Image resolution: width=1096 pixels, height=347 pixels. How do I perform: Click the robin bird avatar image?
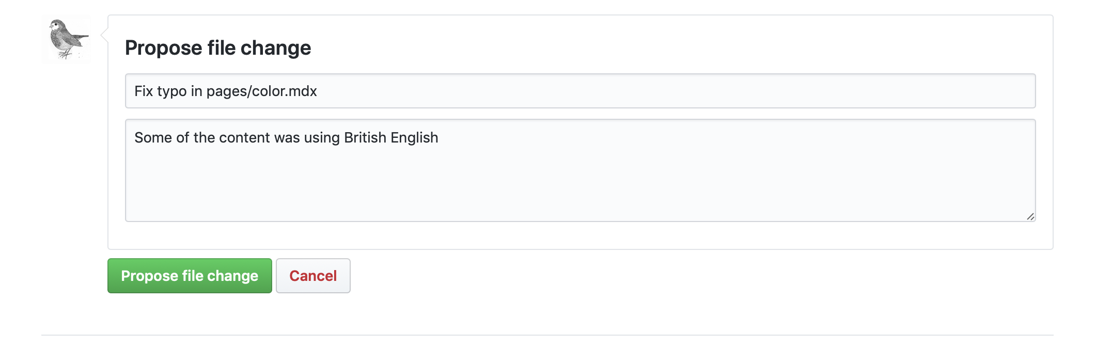click(66, 39)
